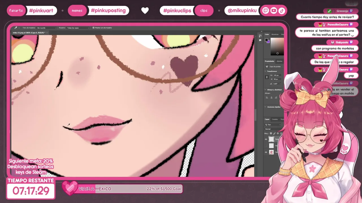Click the lock position move icon
This screenshot has height=203, width=362.
click(x=278, y=133)
